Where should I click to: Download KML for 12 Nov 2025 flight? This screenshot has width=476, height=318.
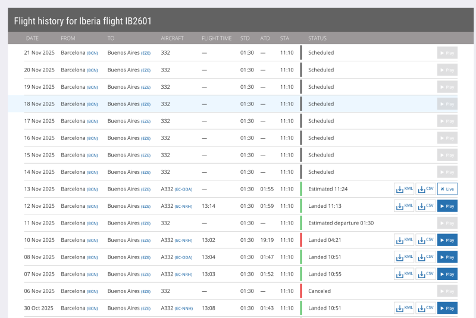click(x=404, y=206)
